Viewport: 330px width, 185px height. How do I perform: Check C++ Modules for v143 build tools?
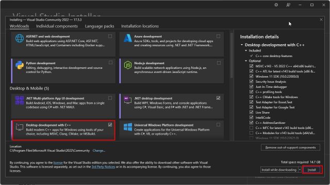(251, 133)
